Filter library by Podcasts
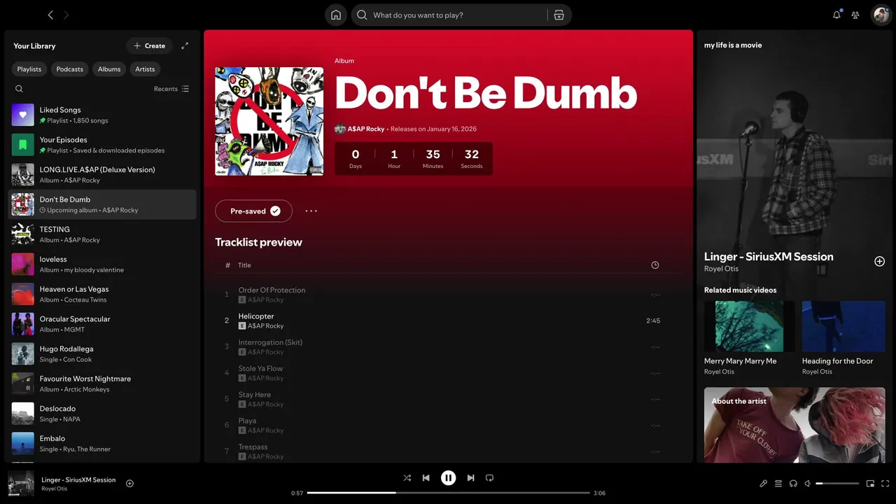Viewport: 896px width, 504px height. (70, 69)
